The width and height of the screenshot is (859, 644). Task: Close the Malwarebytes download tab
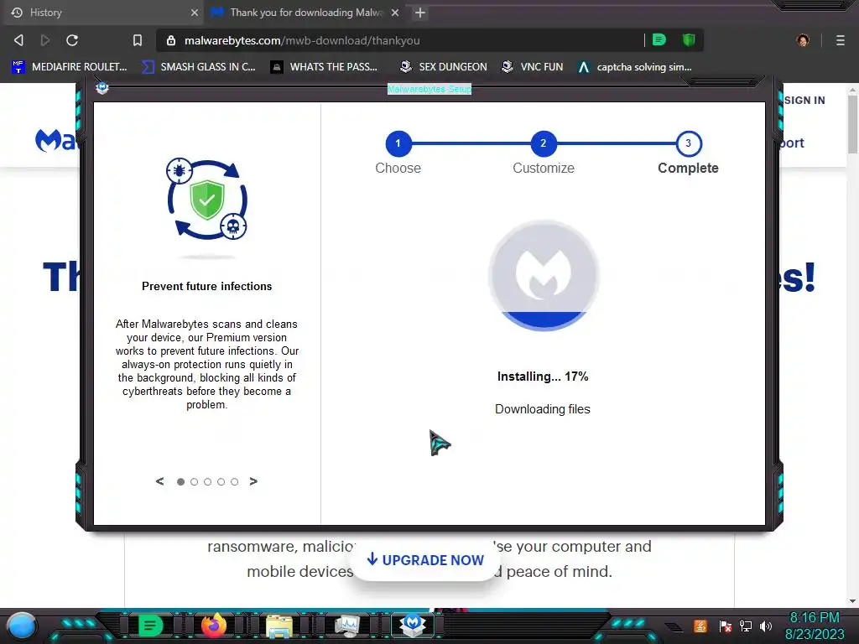(395, 12)
